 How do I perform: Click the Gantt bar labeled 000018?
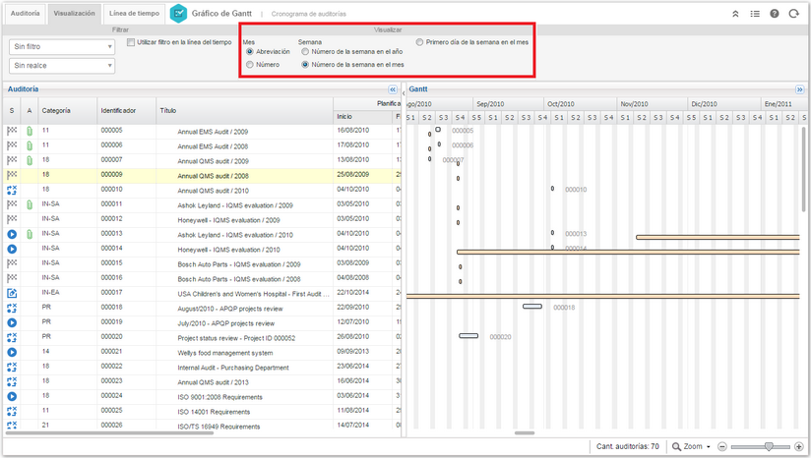[532, 307]
